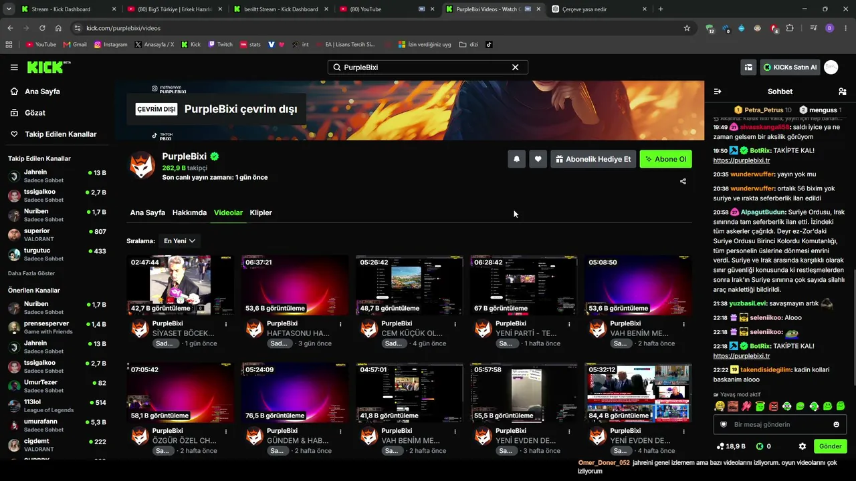856x481 pixels.
Task: Click the chat identity shield icon
Action: pyautogui.click(x=724, y=424)
